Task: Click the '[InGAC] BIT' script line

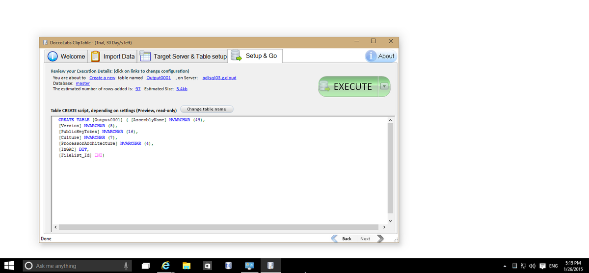Action: point(74,149)
